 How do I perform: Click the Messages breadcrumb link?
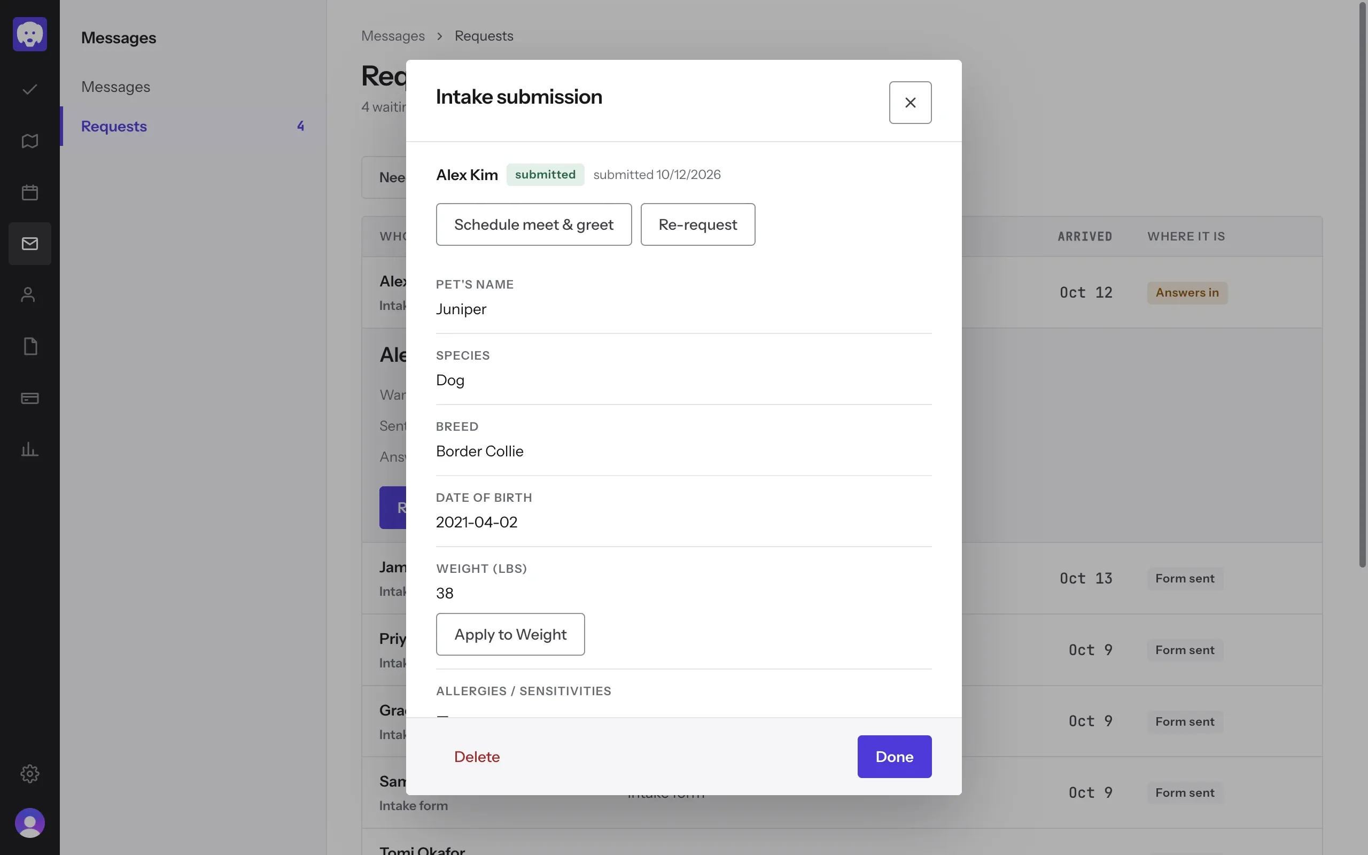coord(393,36)
